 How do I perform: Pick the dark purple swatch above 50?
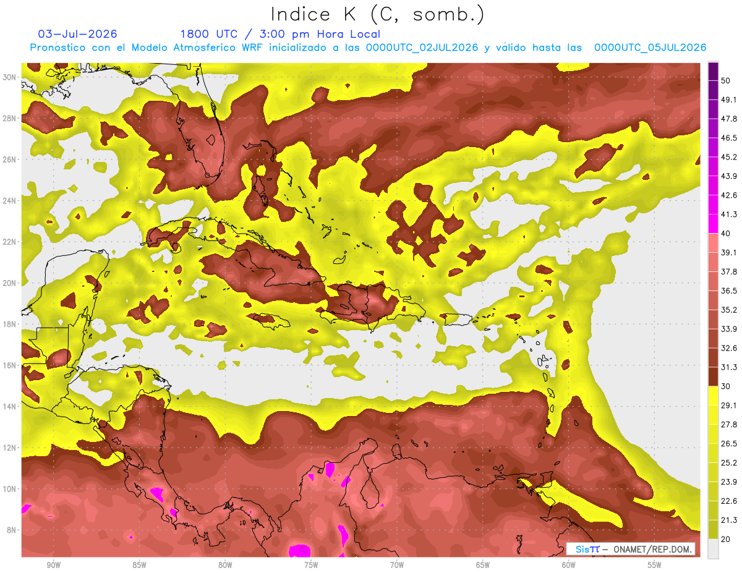pyautogui.click(x=713, y=71)
